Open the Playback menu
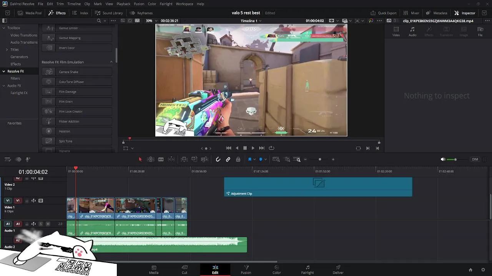The width and height of the screenshot is (492, 276). [x=123, y=4]
